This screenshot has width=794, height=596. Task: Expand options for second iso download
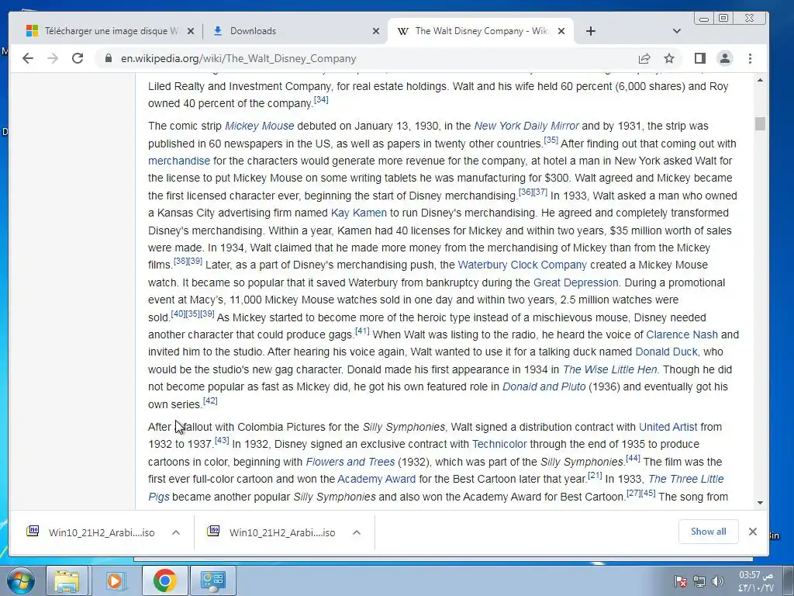pos(357,532)
